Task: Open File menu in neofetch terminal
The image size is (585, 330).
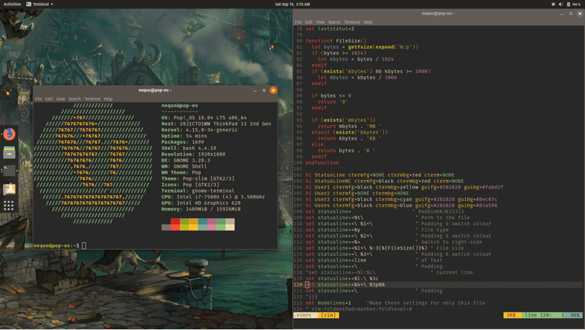Action: click(x=39, y=99)
